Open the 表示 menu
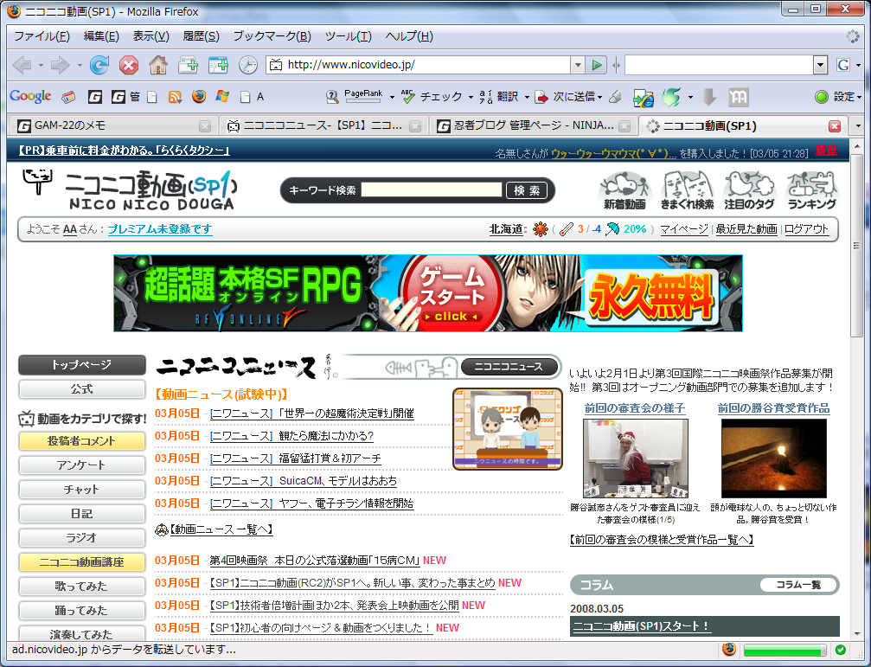 [151, 36]
